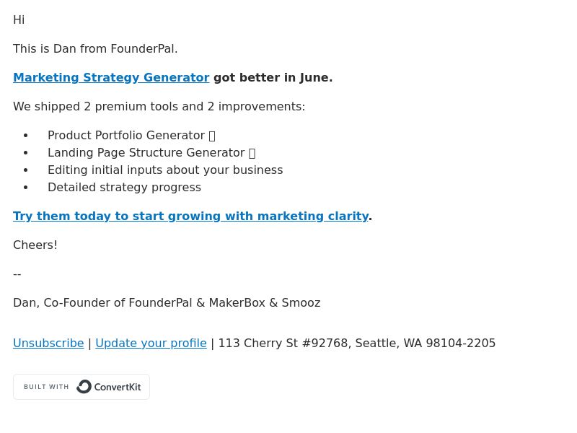This screenshot has height=433, width=577.
Task: Click the 113 Cherry St Seattle address text
Action: 357,344
